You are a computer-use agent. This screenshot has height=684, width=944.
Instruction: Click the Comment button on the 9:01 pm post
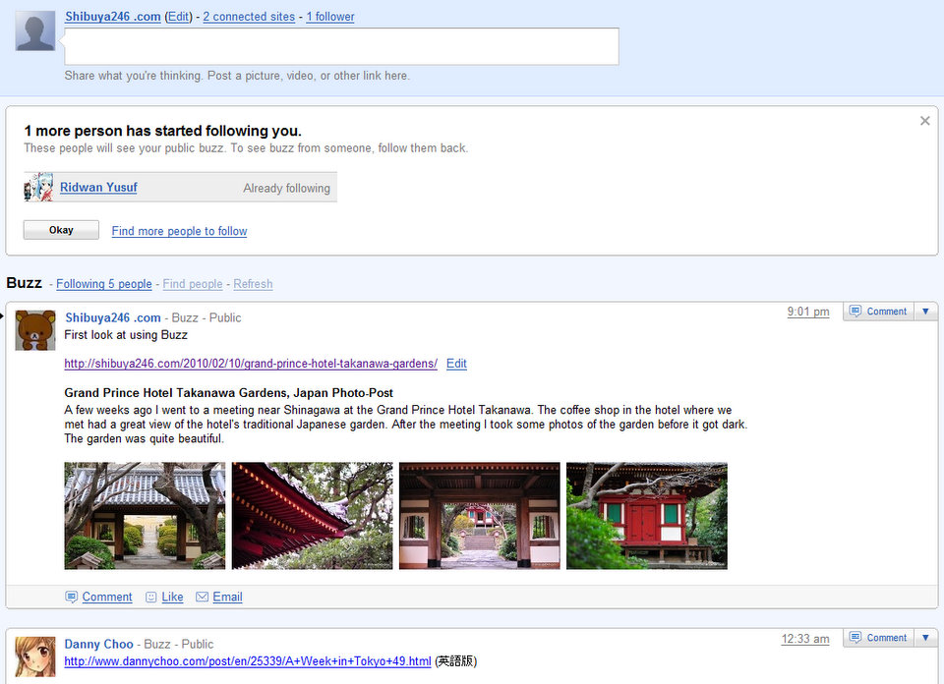878,311
